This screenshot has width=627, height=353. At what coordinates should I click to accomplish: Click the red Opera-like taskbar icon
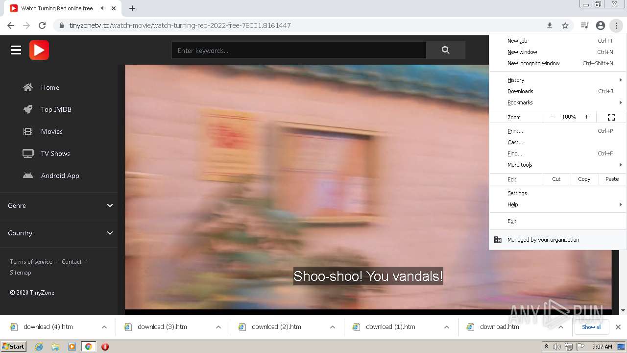coord(105,347)
